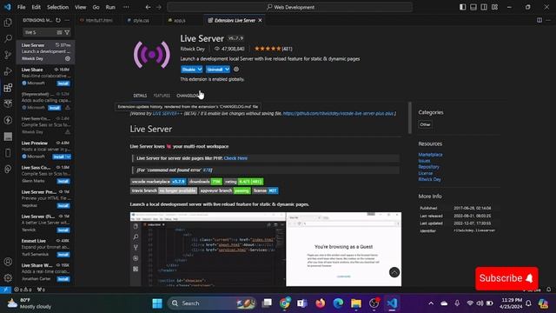Open the Go menu
The height and width of the screenshot is (313, 556).
coord(96,7)
